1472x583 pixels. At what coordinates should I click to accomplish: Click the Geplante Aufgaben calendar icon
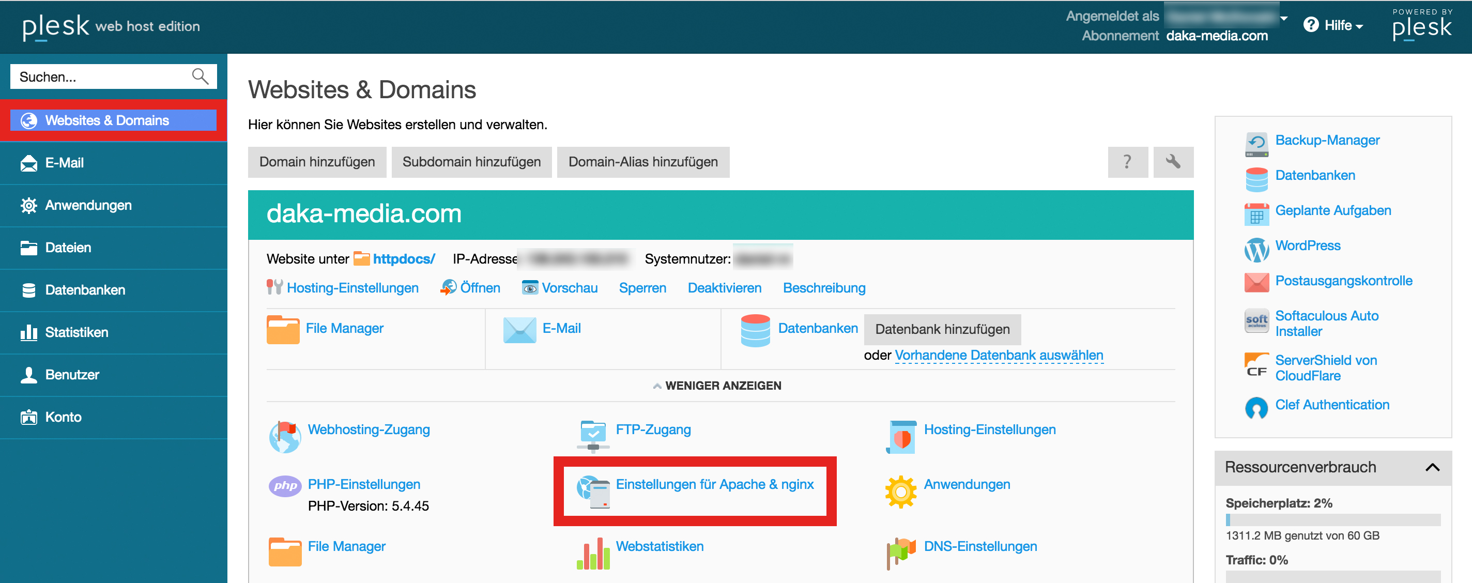coord(1256,214)
